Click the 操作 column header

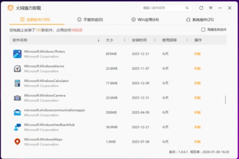click(x=198, y=40)
